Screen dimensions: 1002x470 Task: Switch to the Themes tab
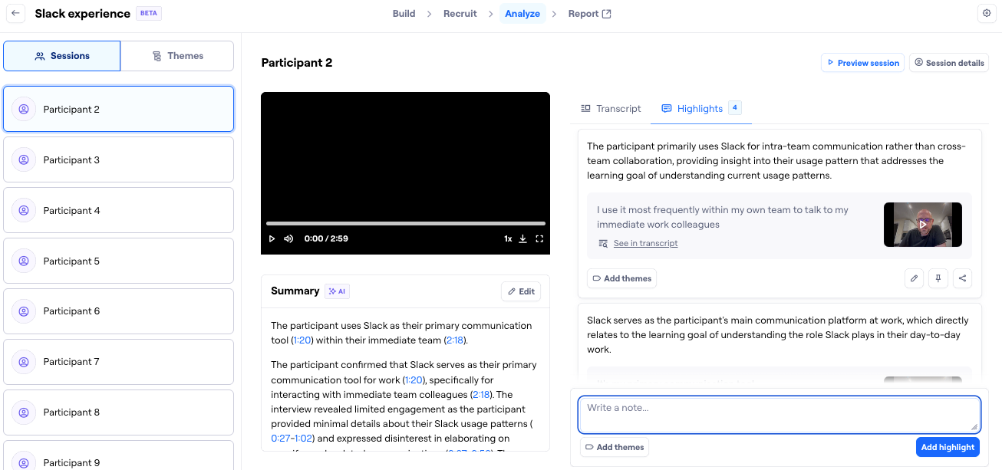[177, 56]
